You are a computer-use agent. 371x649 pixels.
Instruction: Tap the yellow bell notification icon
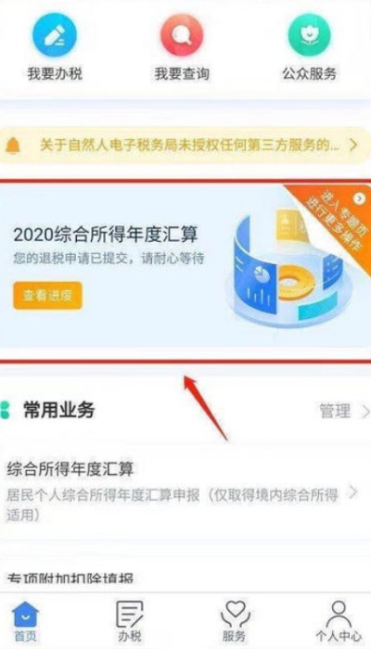click(x=13, y=146)
